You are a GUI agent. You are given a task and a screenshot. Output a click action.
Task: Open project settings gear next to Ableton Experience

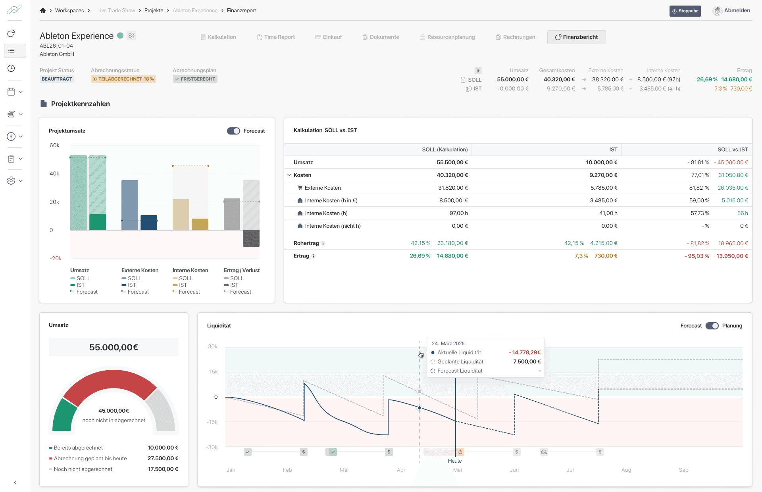(131, 36)
